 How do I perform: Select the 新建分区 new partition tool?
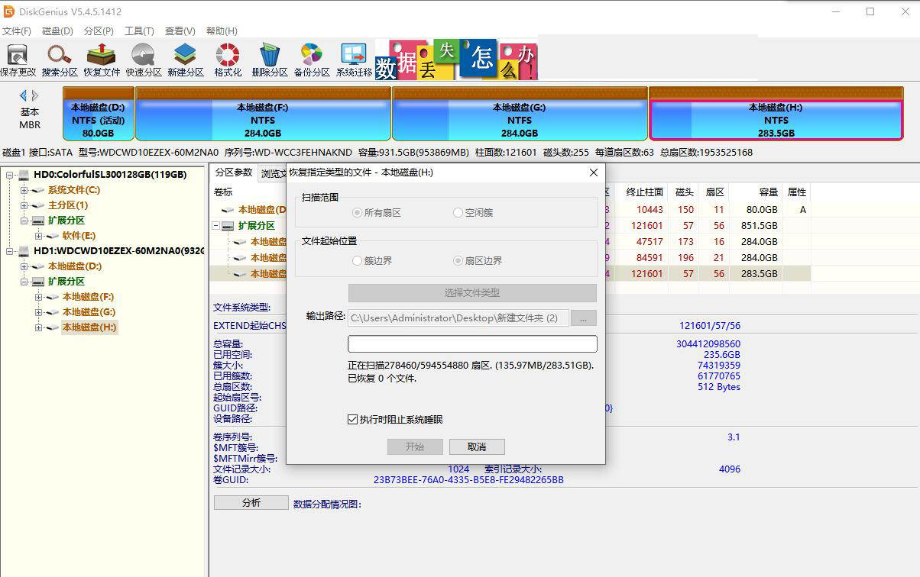click(x=184, y=59)
